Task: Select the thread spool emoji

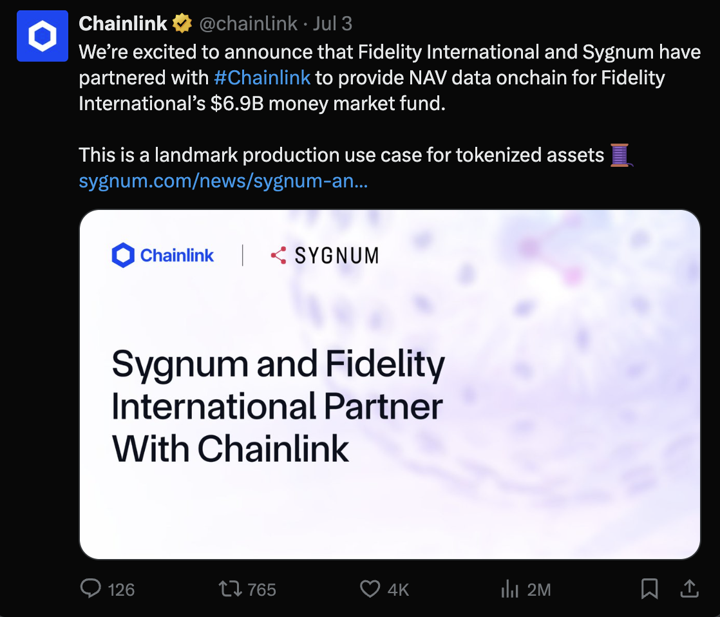Action: point(621,155)
